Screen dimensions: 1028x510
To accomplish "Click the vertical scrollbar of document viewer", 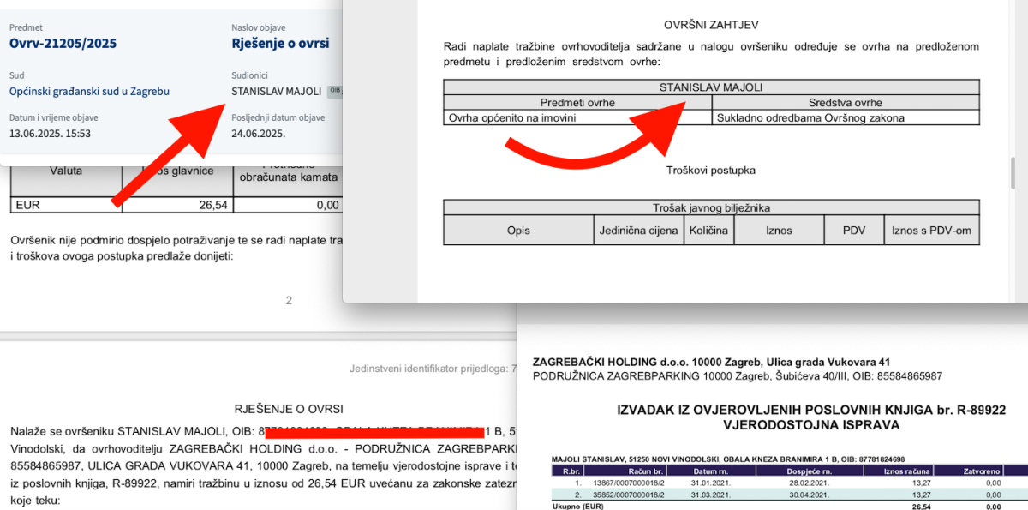I will tap(1012, 171).
